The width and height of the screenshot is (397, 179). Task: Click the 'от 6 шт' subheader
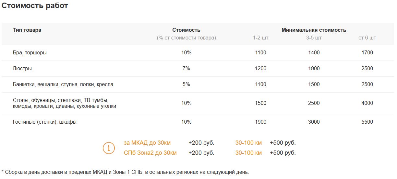pyautogui.click(x=367, y=38)
